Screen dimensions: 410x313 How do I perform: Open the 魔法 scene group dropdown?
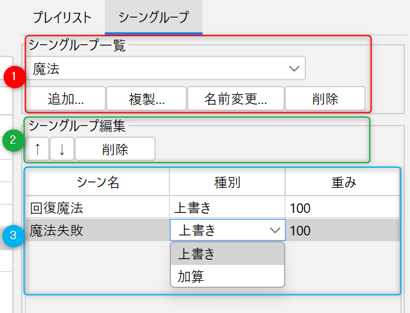(x=166, y=68)
